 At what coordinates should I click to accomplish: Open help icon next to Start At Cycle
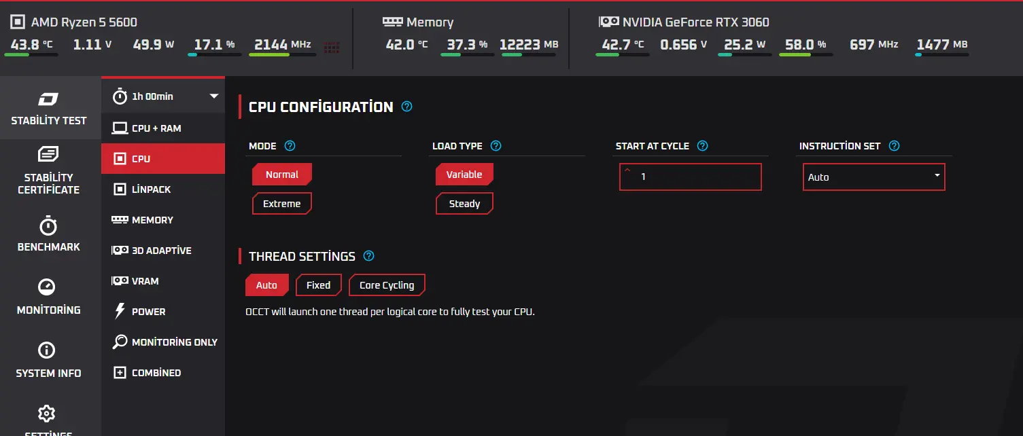(703, 146)
